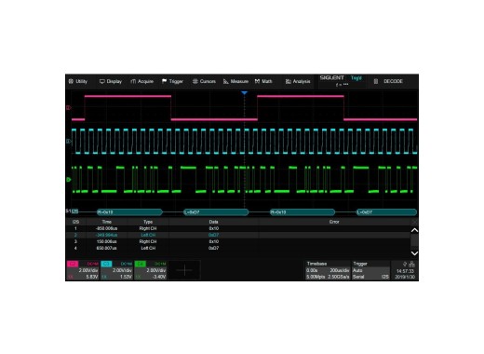The height and width of the screenshot is (354, 484).
Task: Select decode row with time 150.006us
Action: (238, 241)
